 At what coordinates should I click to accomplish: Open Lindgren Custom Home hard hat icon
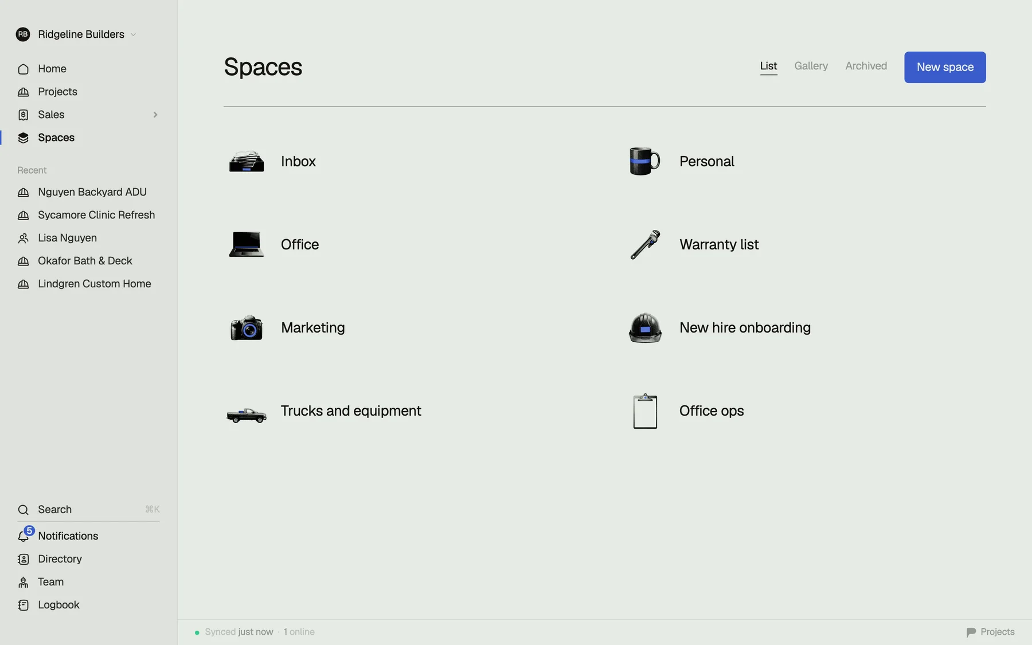pyautogui.click(x=23, y=284)
